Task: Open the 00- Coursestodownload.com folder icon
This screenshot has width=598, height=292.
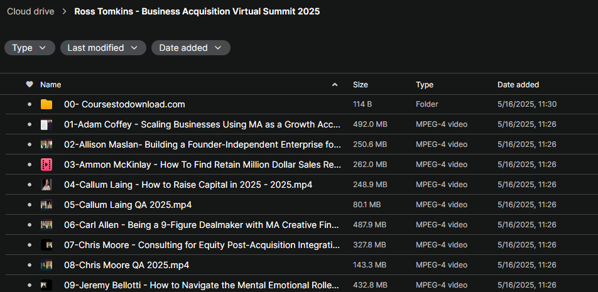Action: (46, 104)
